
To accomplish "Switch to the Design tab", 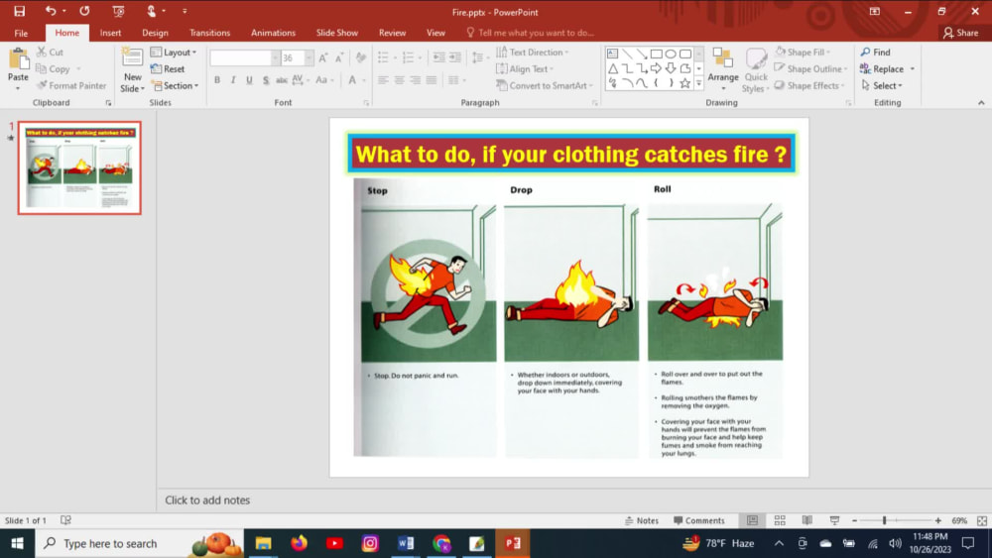I will (155, 33).
